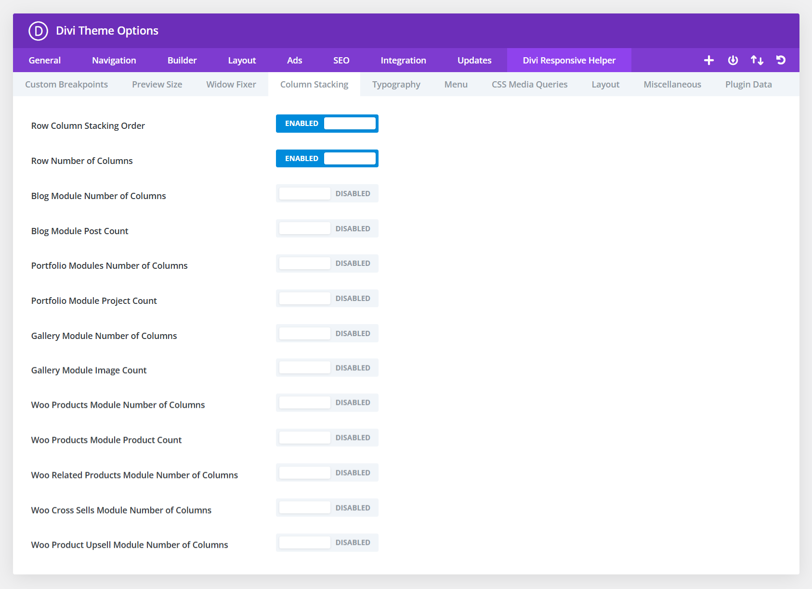This screenshot has width=812, height=589.
Task: Click the plus icon in the purple header
Action: click(708, 60)
